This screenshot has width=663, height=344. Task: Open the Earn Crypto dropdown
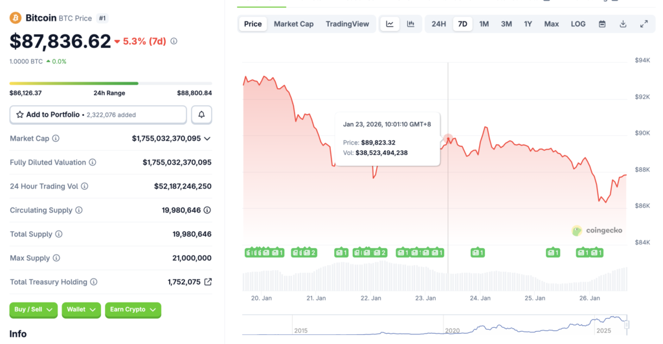click(133, 310)
